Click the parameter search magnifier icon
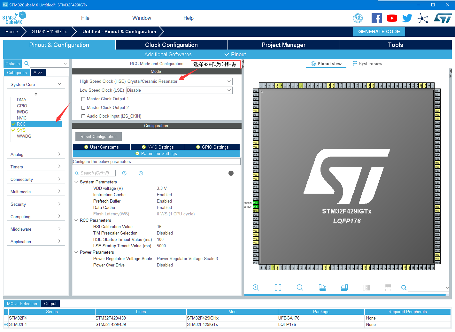 click(x=77, y=173)
